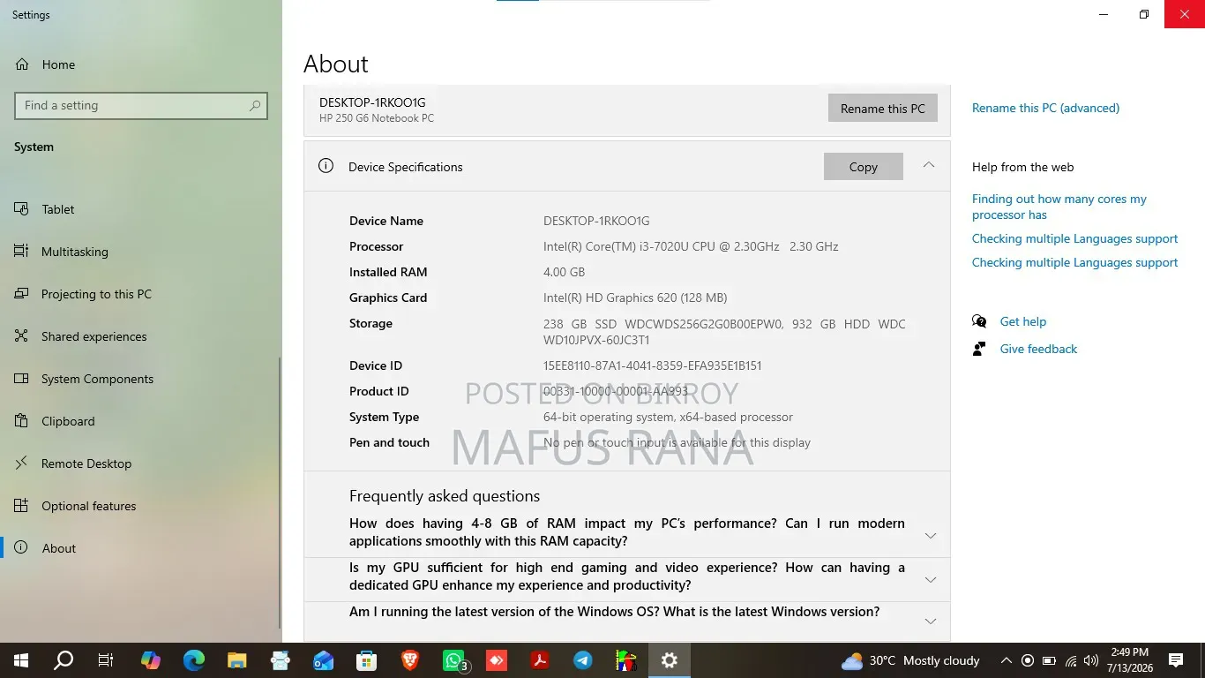The height and width of the screenshot is (678, 1205).
Task: Open Finding out how many cores link
Action: pyautogui.click(x=1059, y=207)
